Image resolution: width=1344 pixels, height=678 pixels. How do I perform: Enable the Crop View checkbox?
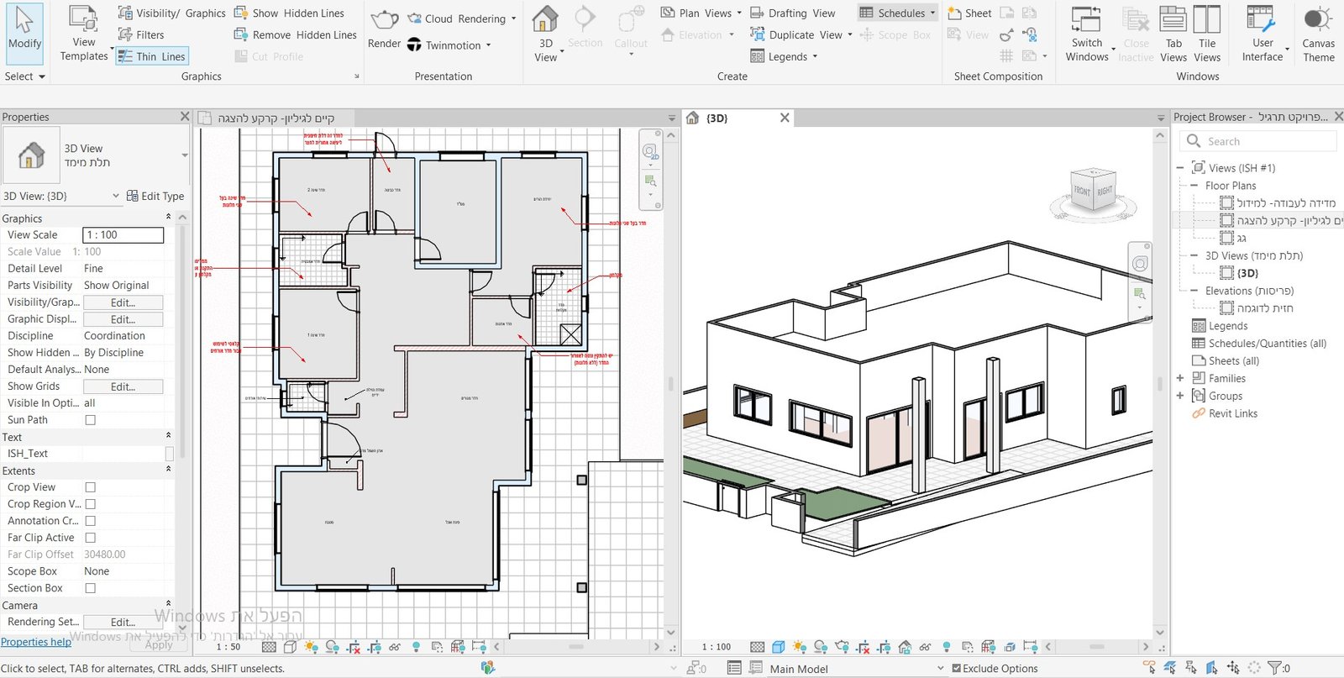click(x=91, y=487)
